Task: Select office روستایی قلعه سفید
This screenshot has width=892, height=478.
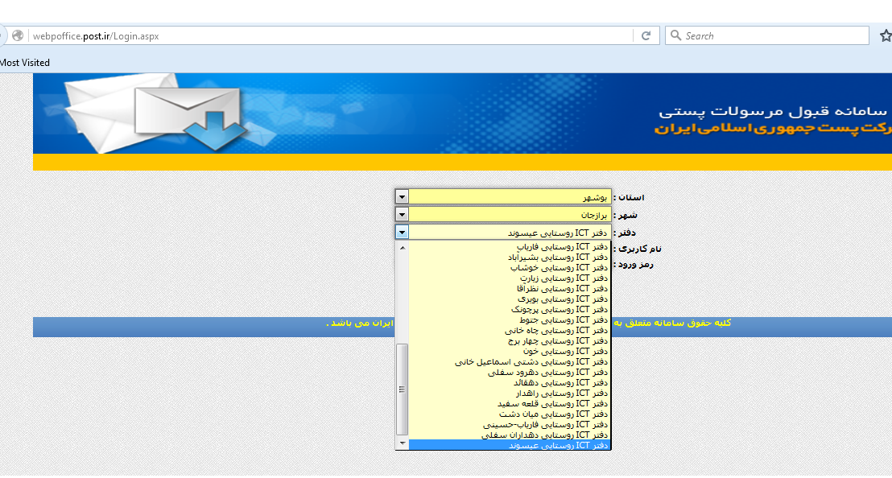Action: [509, 403]
